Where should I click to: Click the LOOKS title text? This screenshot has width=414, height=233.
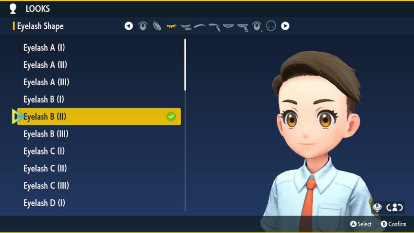pos(38,9)
